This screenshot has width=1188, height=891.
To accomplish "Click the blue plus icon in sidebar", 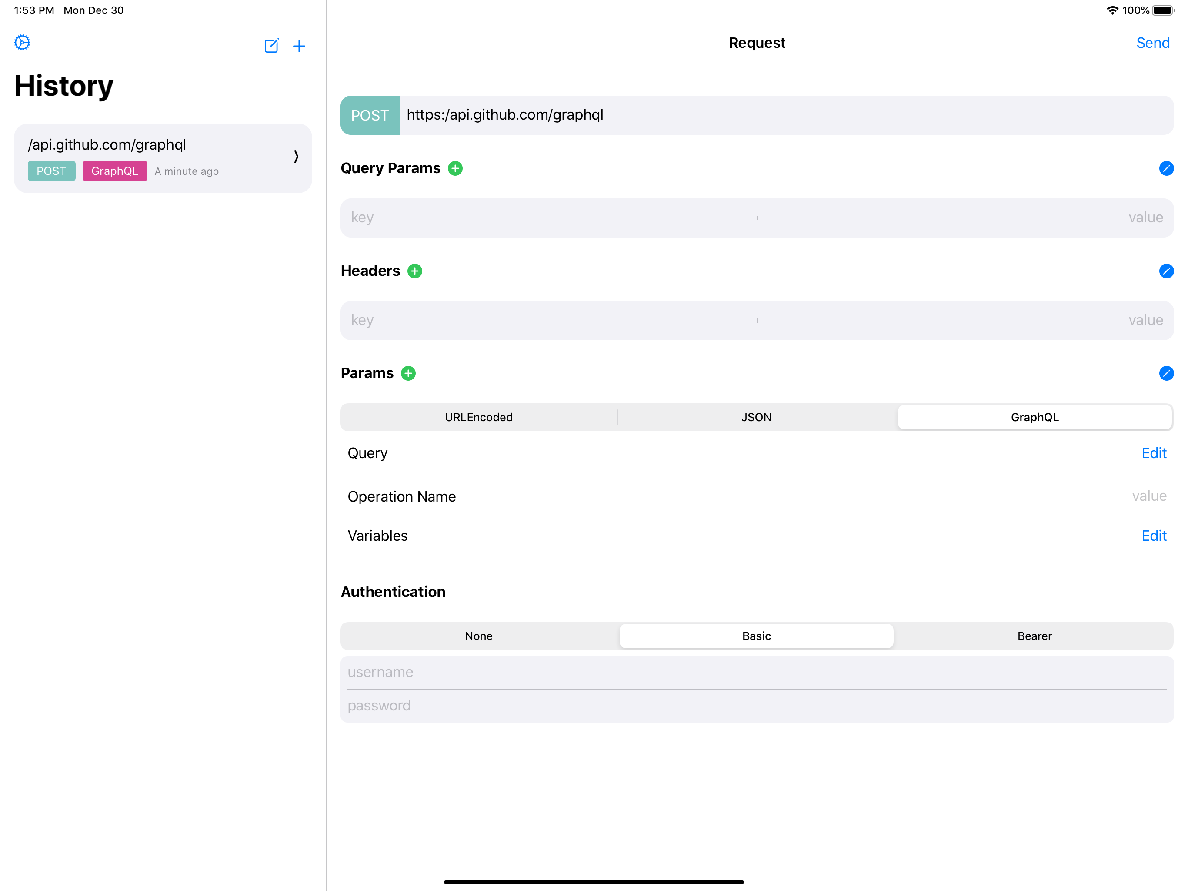I will click(299, 46).
